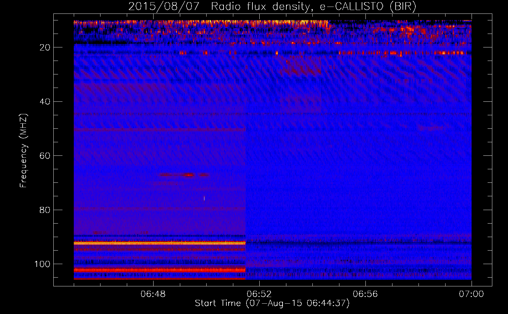Viewport: 508px width, 314px height.
Task: Click the red burst feature near 67 MHz
Action: pyautogui.click(x=184, y=175)
